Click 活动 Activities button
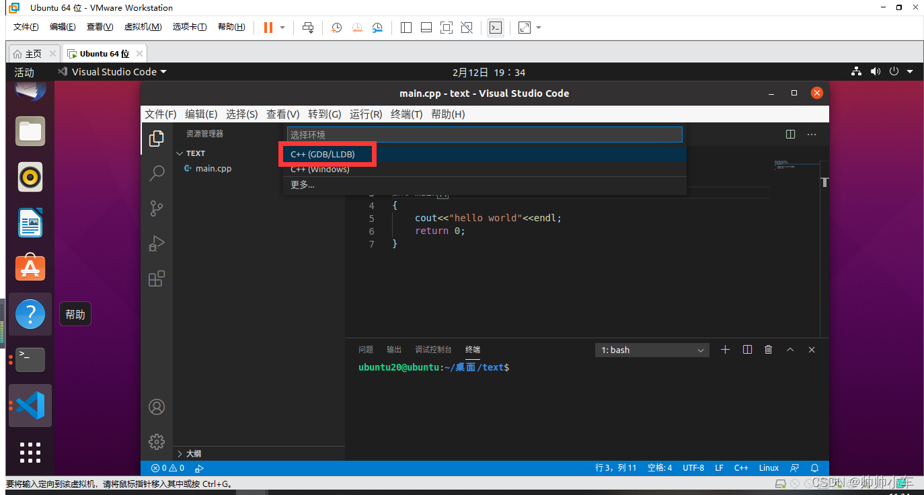 (x=24, y=72)
